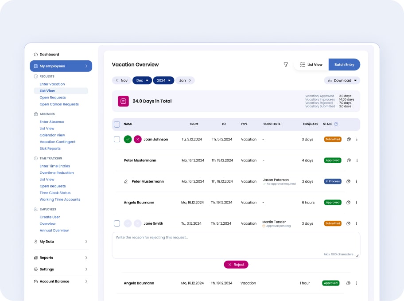Expand the Download dropdown

(342, 80)
